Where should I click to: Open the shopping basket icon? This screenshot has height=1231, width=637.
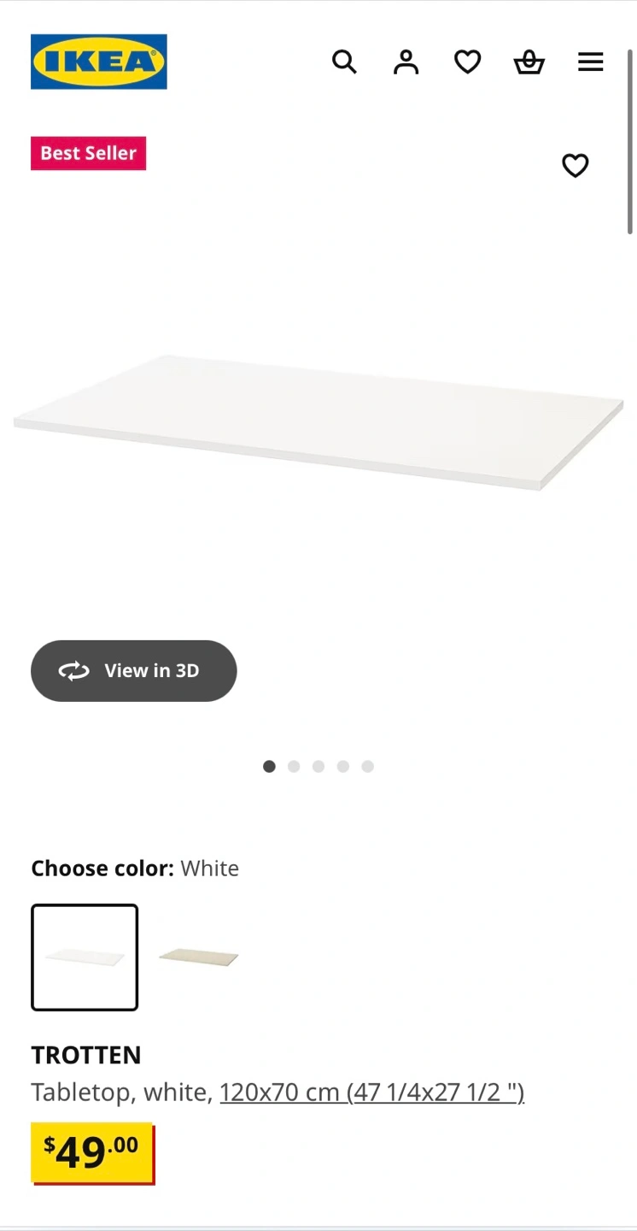[529, 62]
